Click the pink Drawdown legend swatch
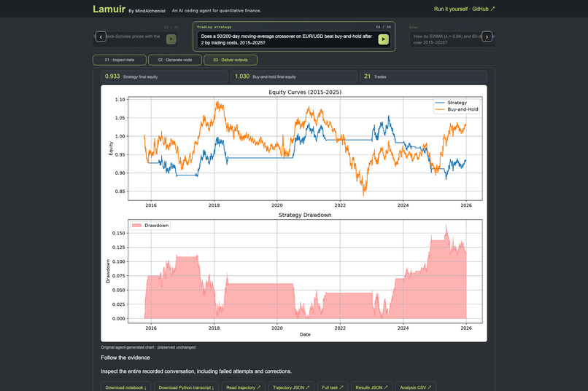The image size is (588, 391). point(136,225)
